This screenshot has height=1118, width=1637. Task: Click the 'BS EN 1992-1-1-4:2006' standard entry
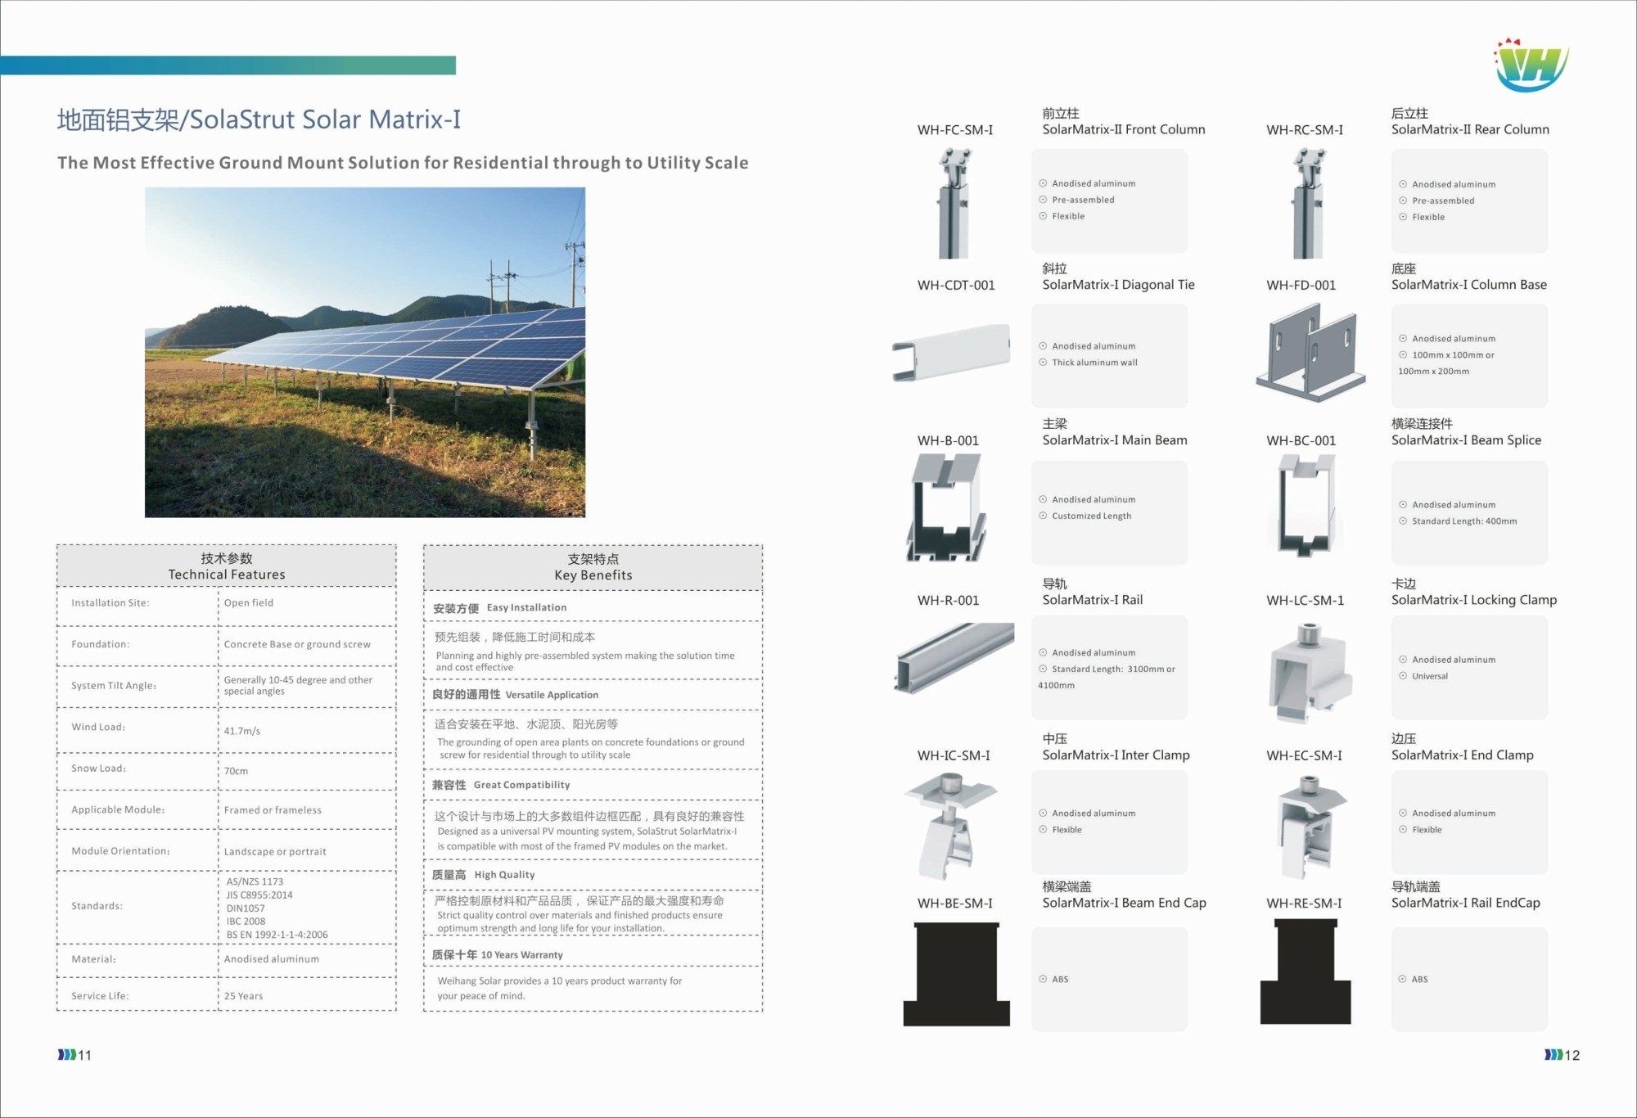pos(277,935)
